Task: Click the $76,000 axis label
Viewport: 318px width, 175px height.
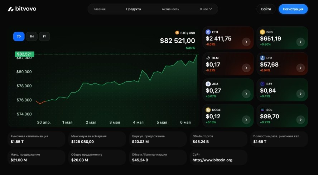Action: [x=24, y=100]
